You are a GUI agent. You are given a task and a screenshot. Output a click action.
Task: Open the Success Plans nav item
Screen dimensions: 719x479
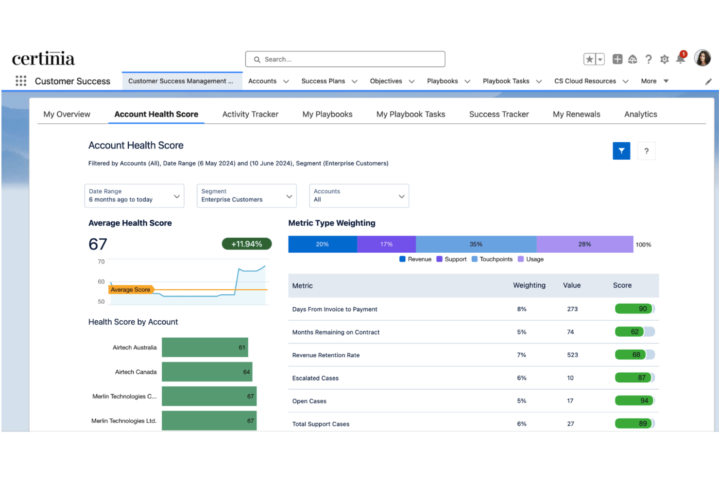coord(323,81)
